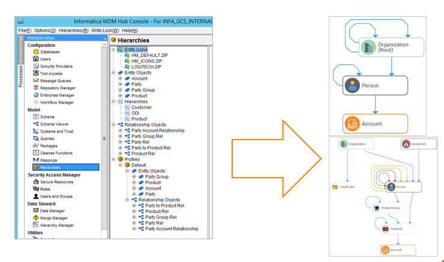Launch Repository Manager icon
444x262 pixels.
[36, 88]
